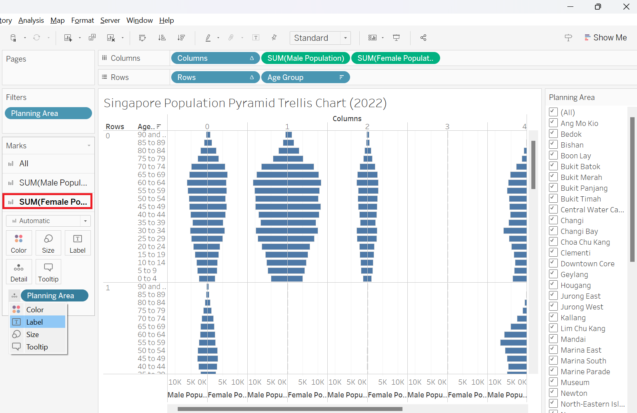Open the Analysis menu
The image size is (637, 413).
[31, 20]
